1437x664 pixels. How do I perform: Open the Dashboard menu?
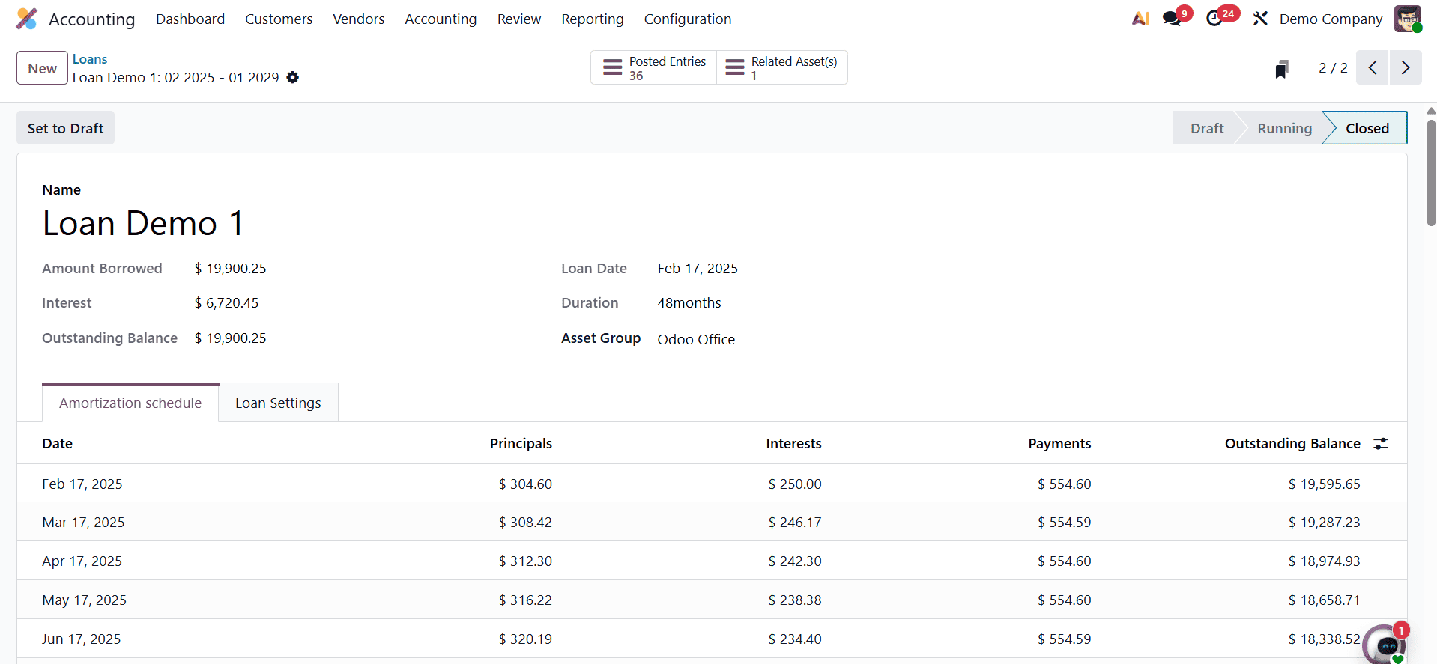click(x=190, y=19)
